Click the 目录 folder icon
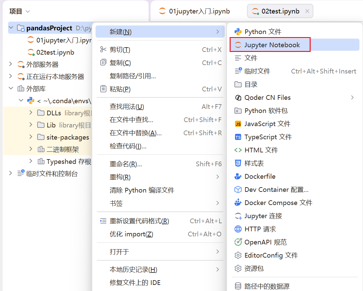The height and width of the screenshot is (291, 363). pyautogui.click(x=238, y=84)
